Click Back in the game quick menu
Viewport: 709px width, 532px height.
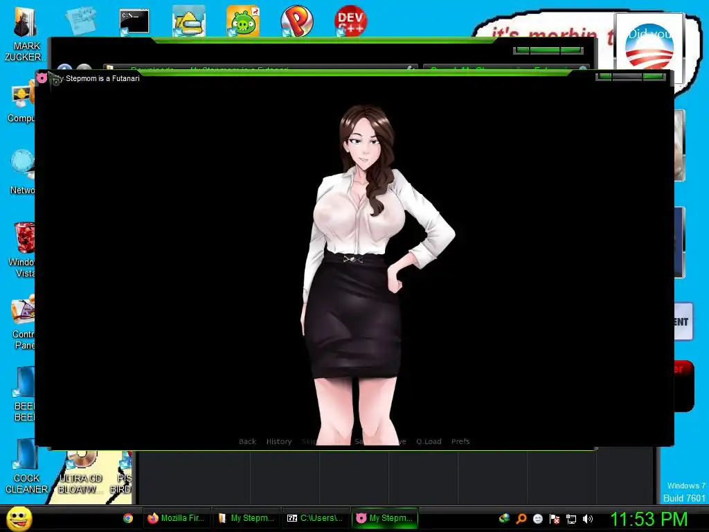(247, 441)
